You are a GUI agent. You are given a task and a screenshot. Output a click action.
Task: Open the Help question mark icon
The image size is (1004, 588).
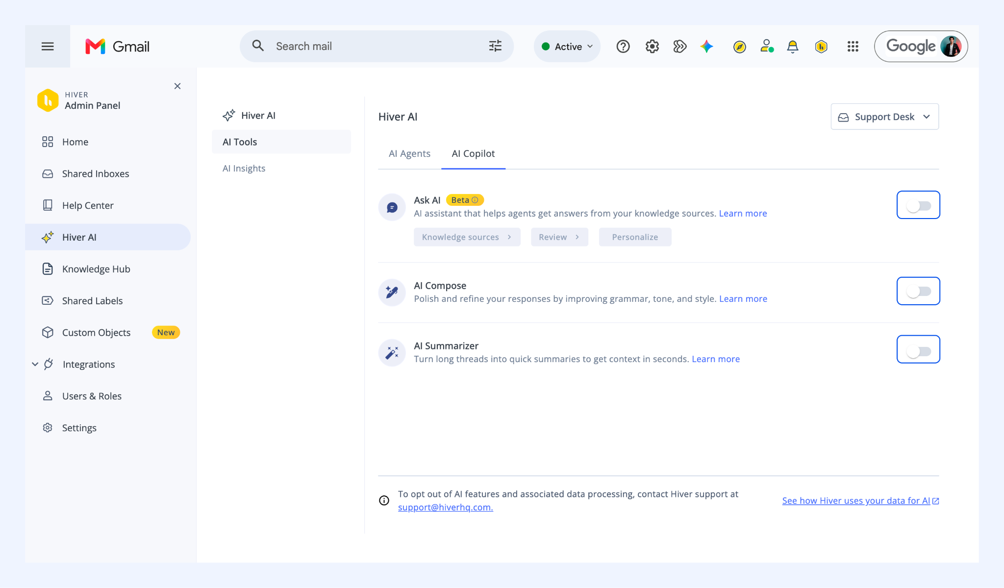pyautogui.click(x=623, y=47)
